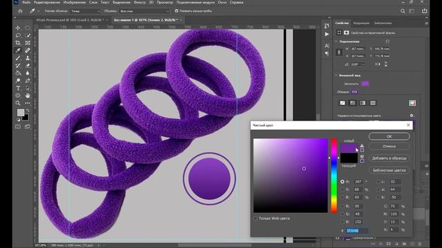Select the Eraser tool
The width and height of the screenshot is (442, 248).
pos(28,65)
